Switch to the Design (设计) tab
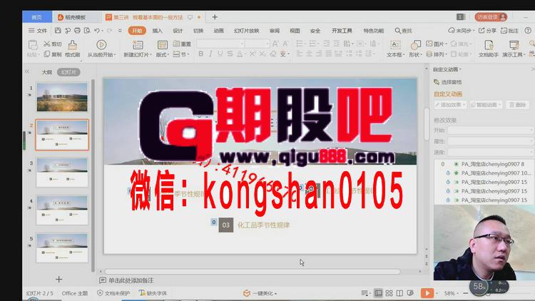 [178, 31]
